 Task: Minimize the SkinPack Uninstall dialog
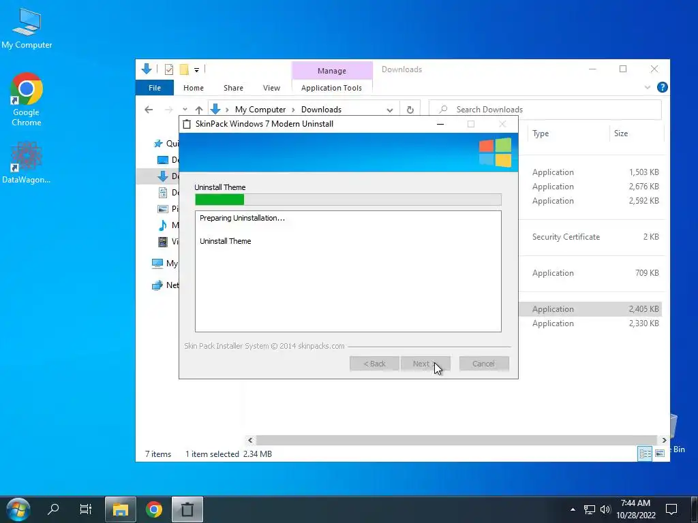click(x=440, y=124)
